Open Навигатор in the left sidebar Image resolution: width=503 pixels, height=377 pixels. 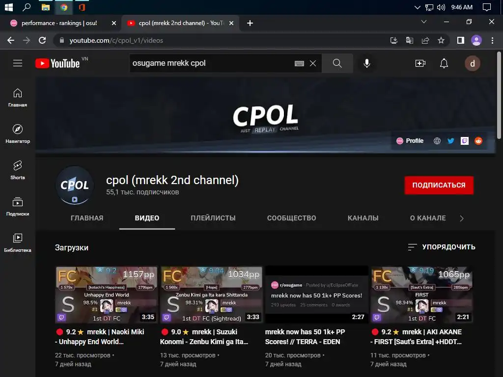tap(18, 134)
